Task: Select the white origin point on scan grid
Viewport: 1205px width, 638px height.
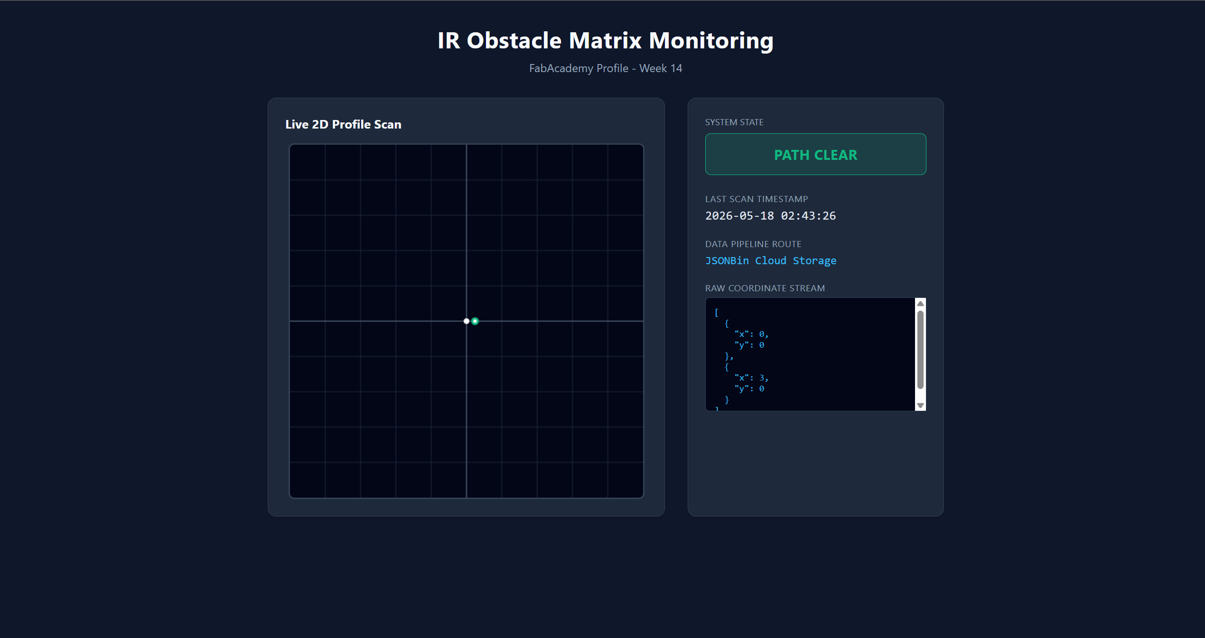Action: click(467, 321)
